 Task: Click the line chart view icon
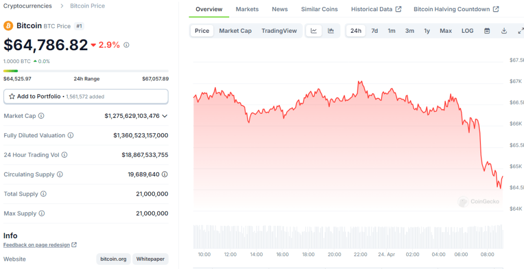pyautogui.click(x=314, y=31)
